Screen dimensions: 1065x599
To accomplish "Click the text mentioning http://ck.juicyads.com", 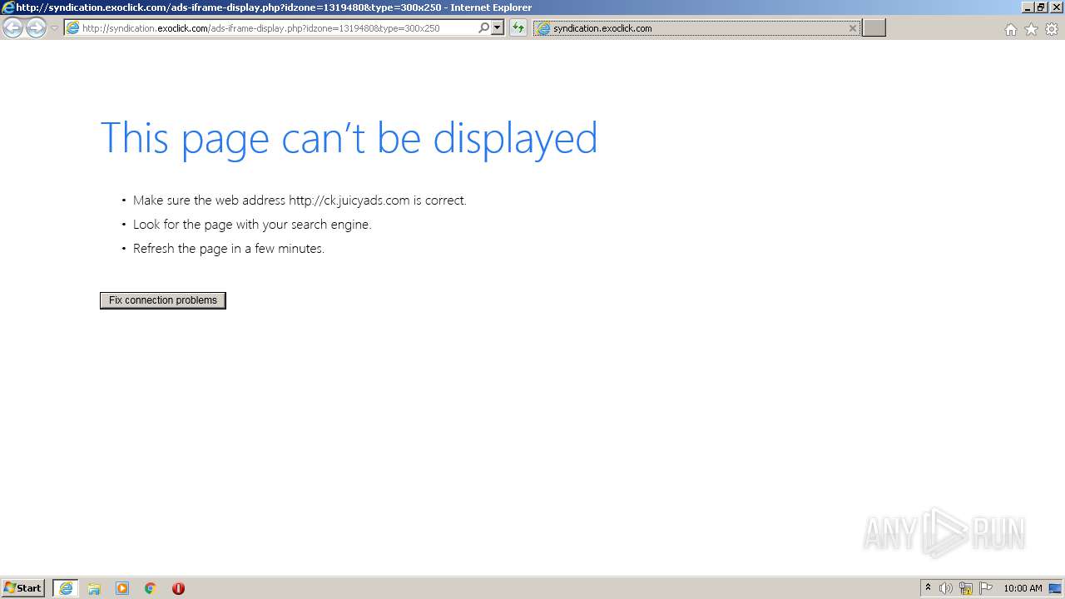I will pyautogui.click(x=300, y=200).
